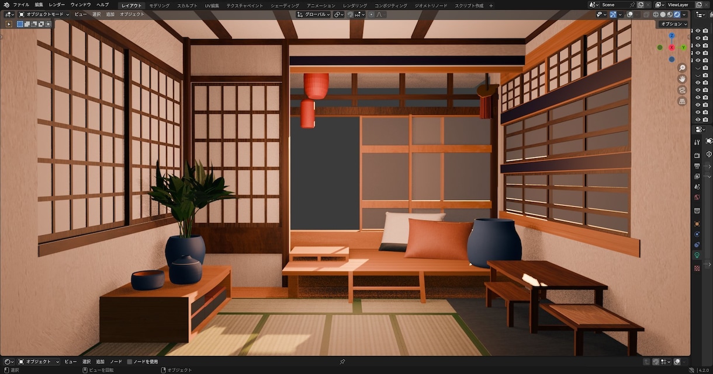713x374 pixels.
Task: Click the zoom view magnifier icon
Action: 682,68
